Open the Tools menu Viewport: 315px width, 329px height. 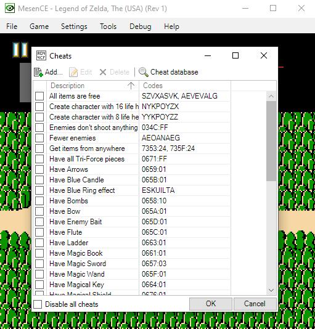pos(108,26)
